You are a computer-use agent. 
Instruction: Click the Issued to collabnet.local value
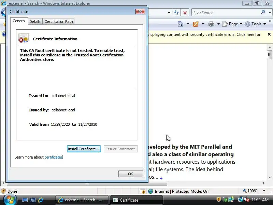pos(63,96)
